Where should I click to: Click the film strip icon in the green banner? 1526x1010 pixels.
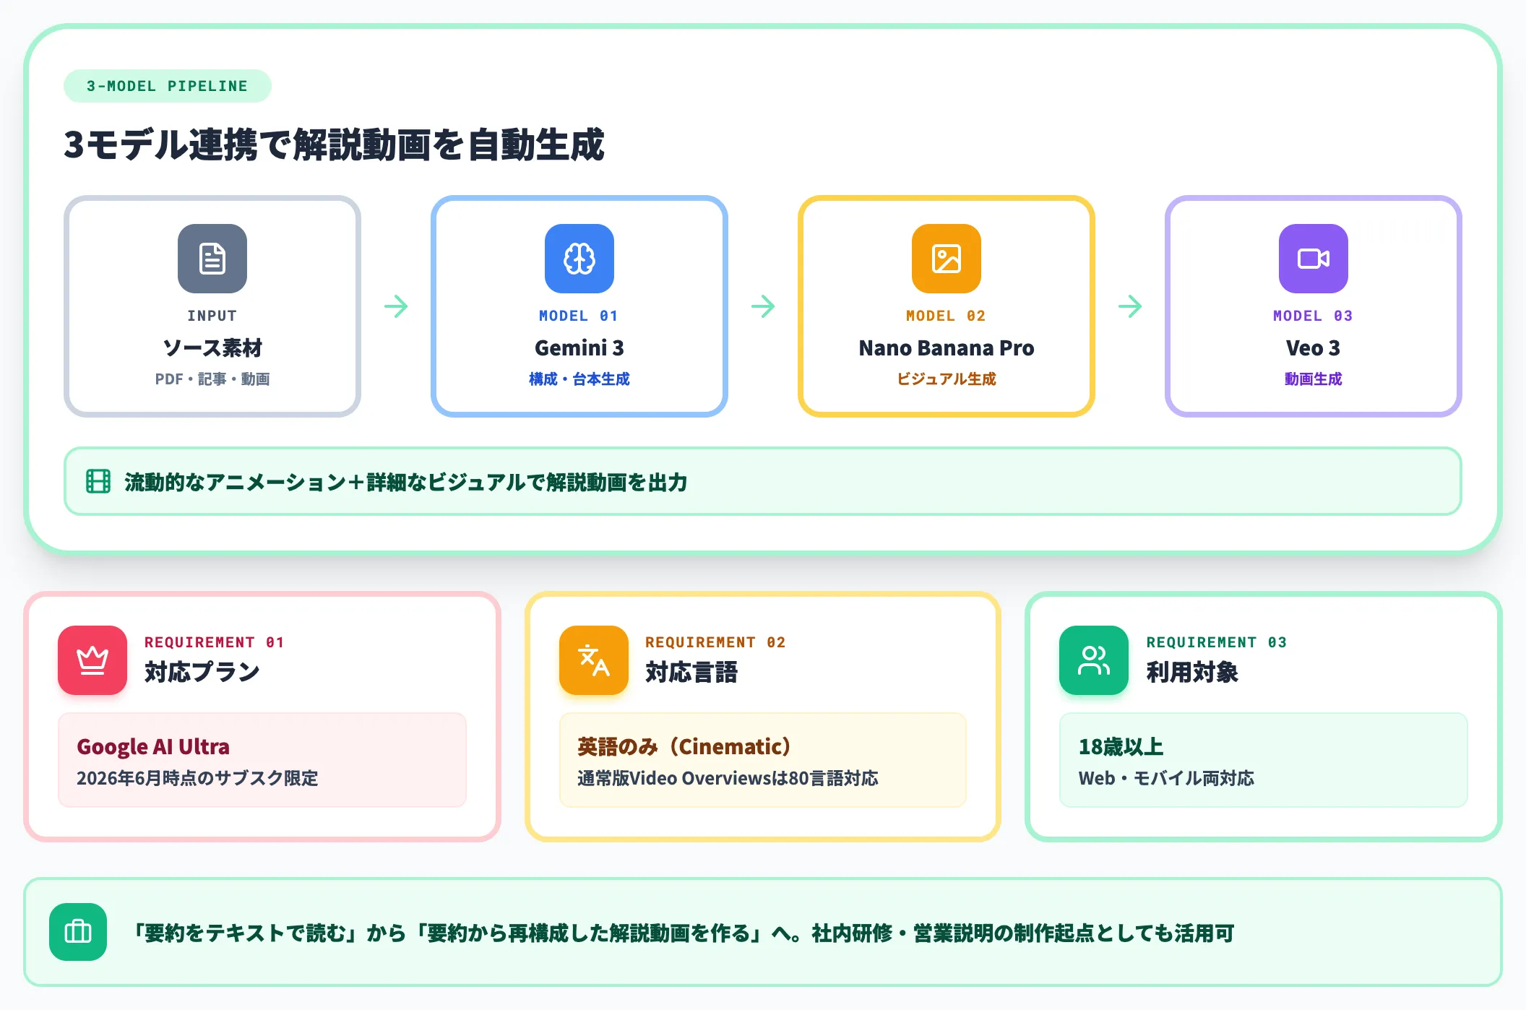pyautogui.click(x=98, y=481)
